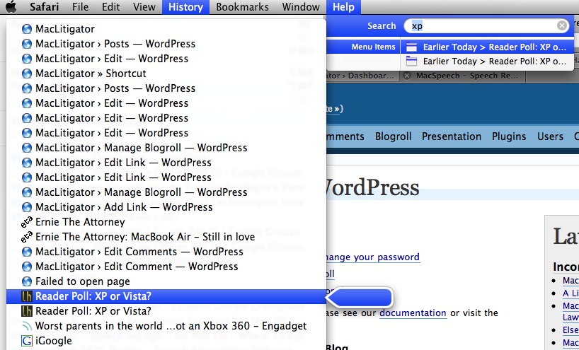Open Ernie The Attorney: MacBook Air – Still in love
Viewport: 579px width, 350px height.
[166, 237]
